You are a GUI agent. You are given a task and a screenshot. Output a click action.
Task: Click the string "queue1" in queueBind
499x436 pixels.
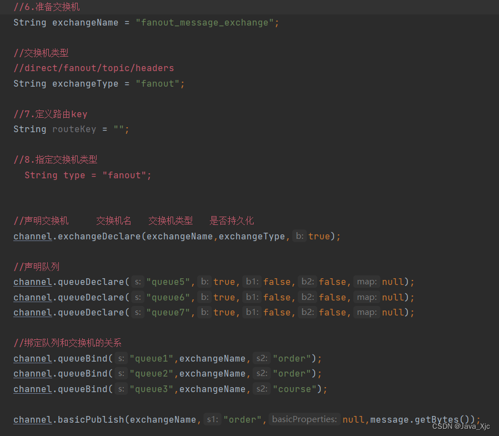[152, 359]
